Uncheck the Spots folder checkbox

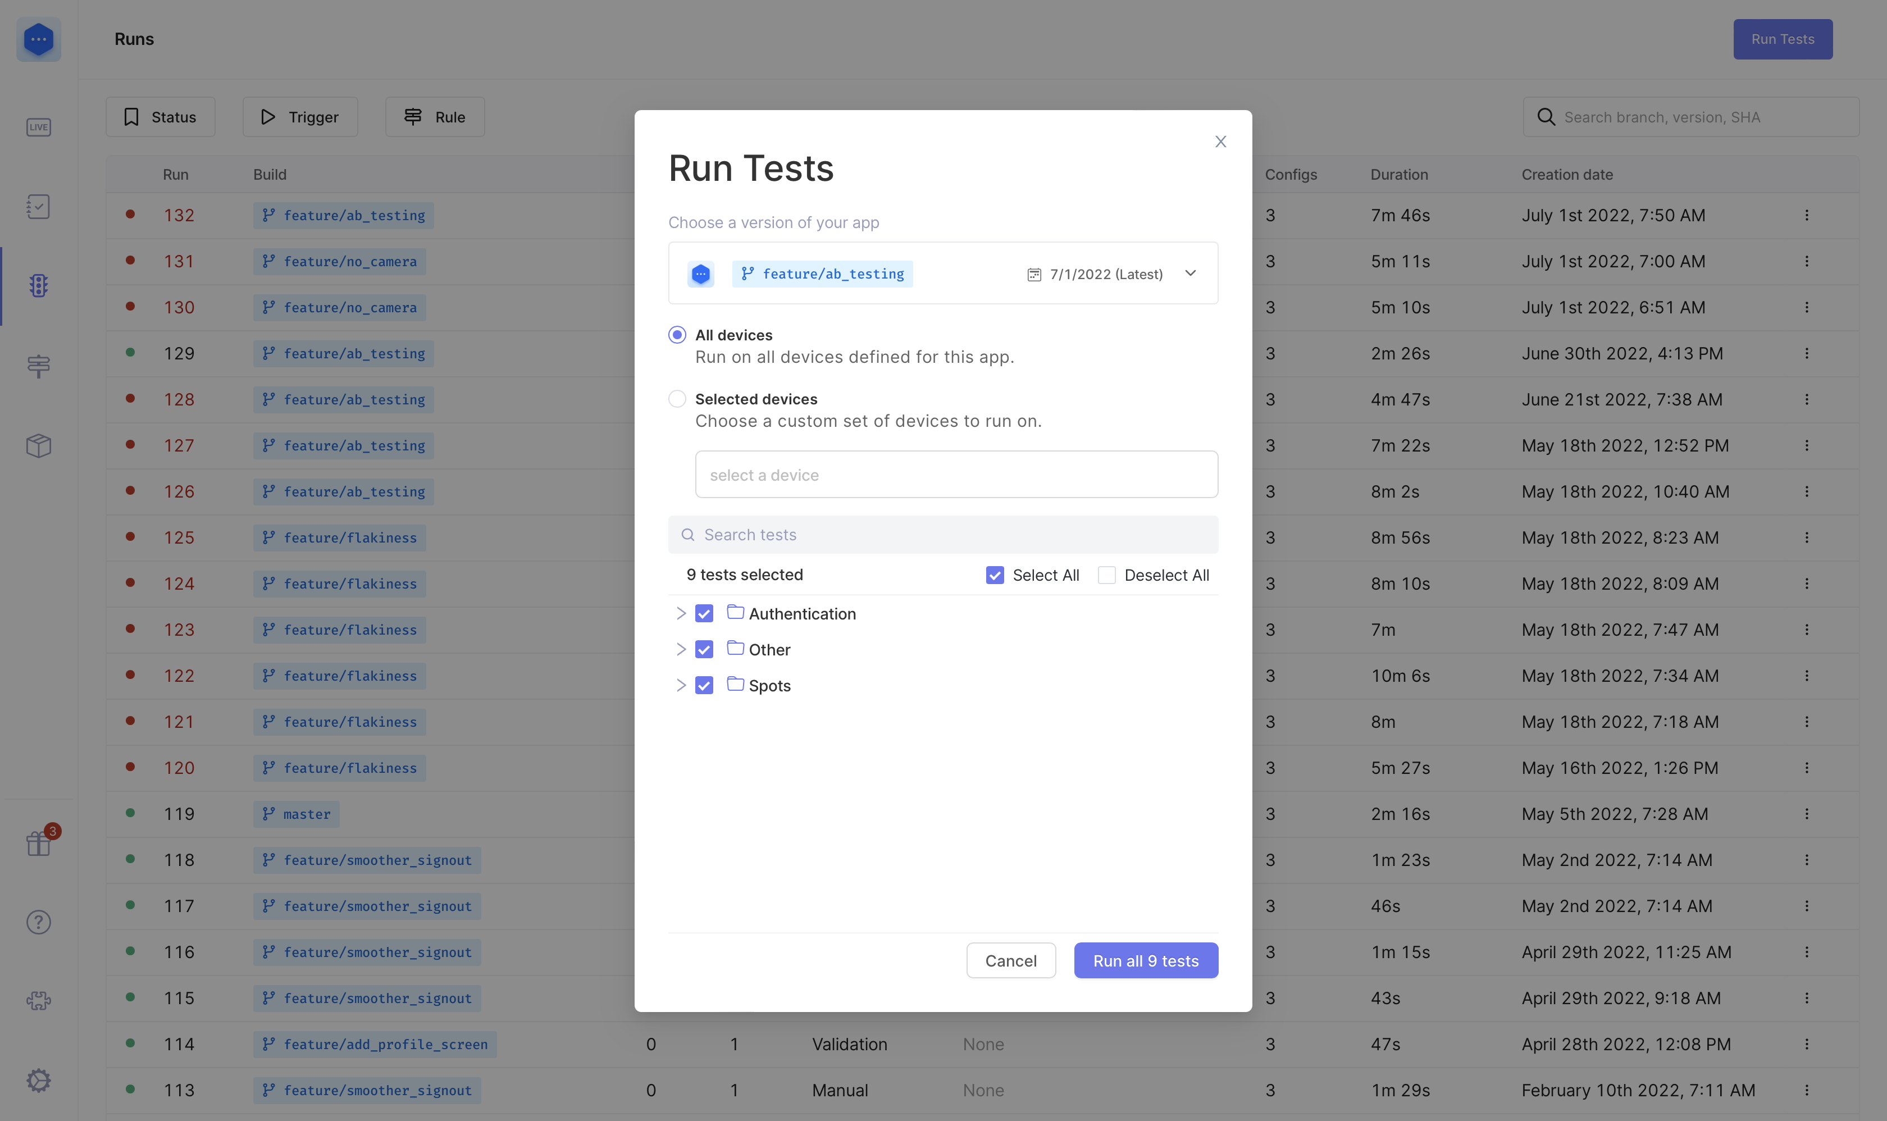click(x=704, y=685)
